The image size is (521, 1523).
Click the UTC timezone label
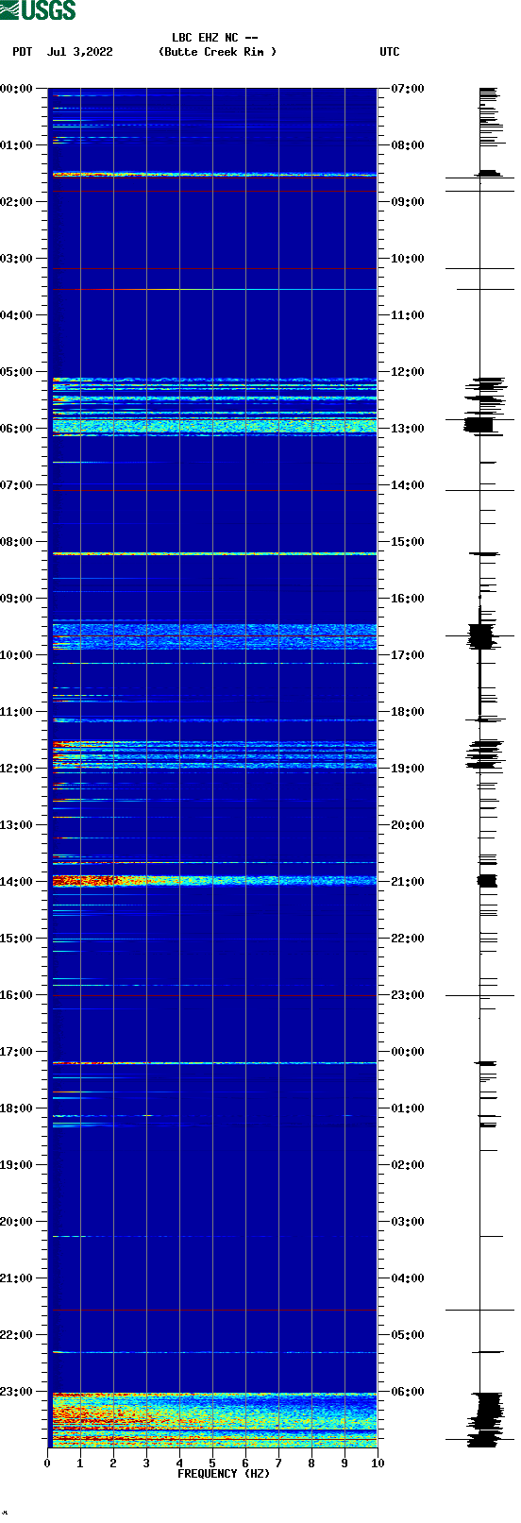point(390,52)
